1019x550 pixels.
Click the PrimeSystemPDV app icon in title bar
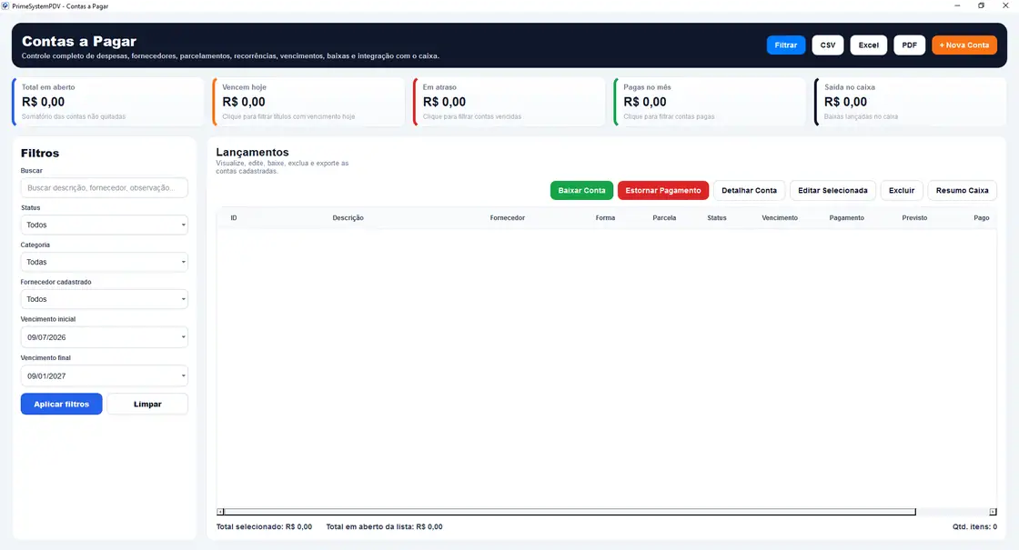coord(5,5)
